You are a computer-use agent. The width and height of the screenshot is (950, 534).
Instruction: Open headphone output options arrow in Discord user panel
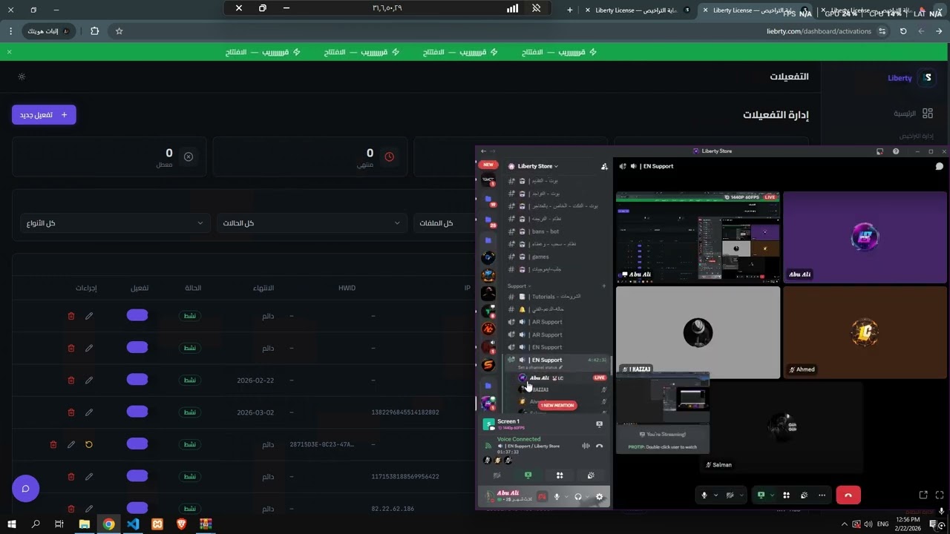[x=586, y=497]
